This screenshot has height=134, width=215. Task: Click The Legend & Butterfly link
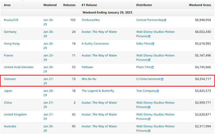pyautogui.click(x=98, y=91)
